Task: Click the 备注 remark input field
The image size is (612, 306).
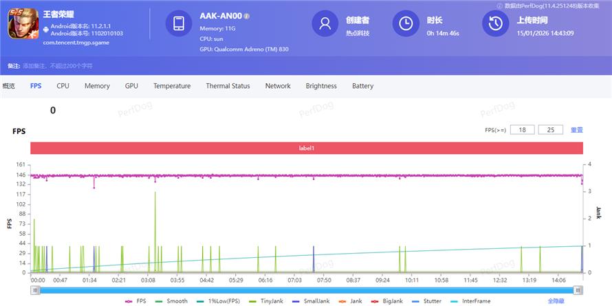Action: pos(58,66)
